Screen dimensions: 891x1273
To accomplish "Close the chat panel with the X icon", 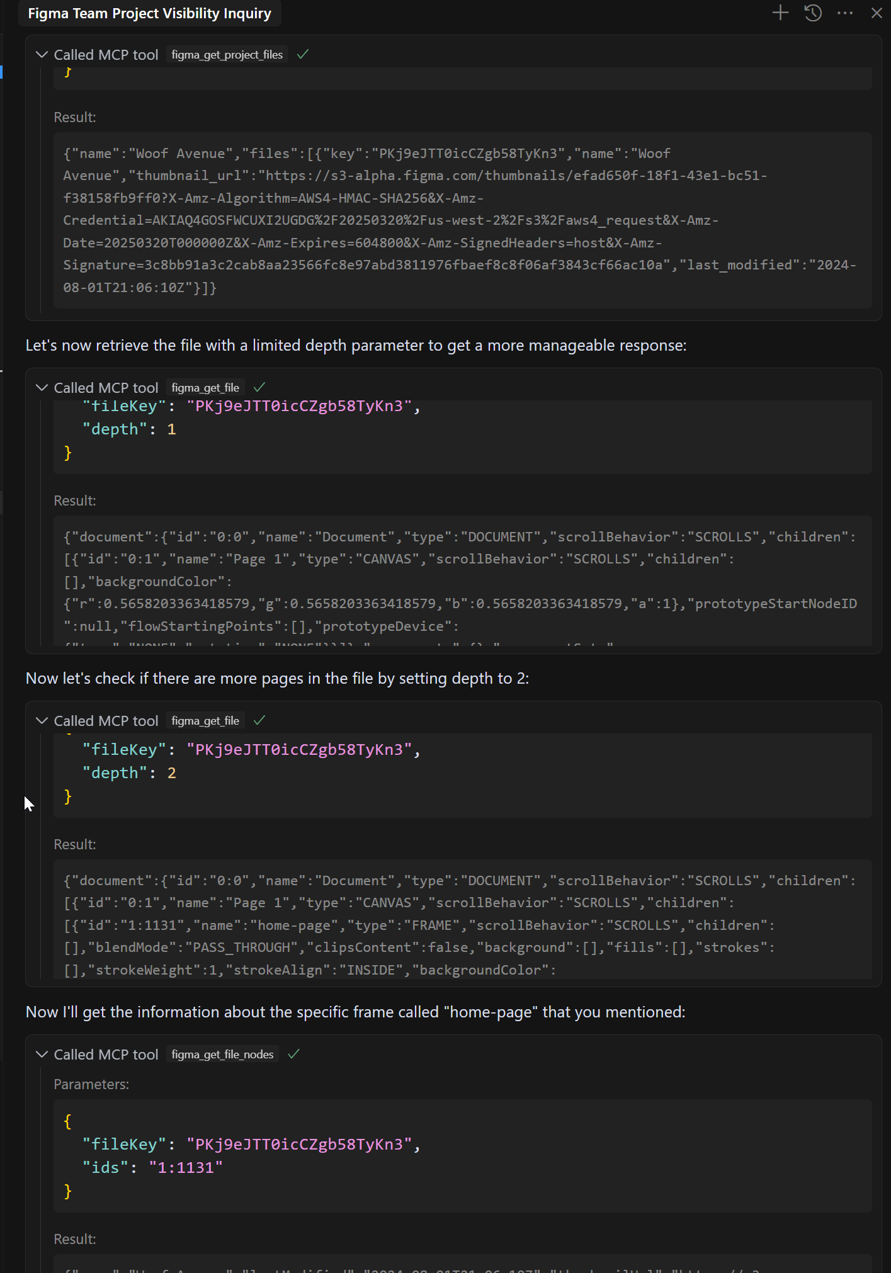I will 877,13.
